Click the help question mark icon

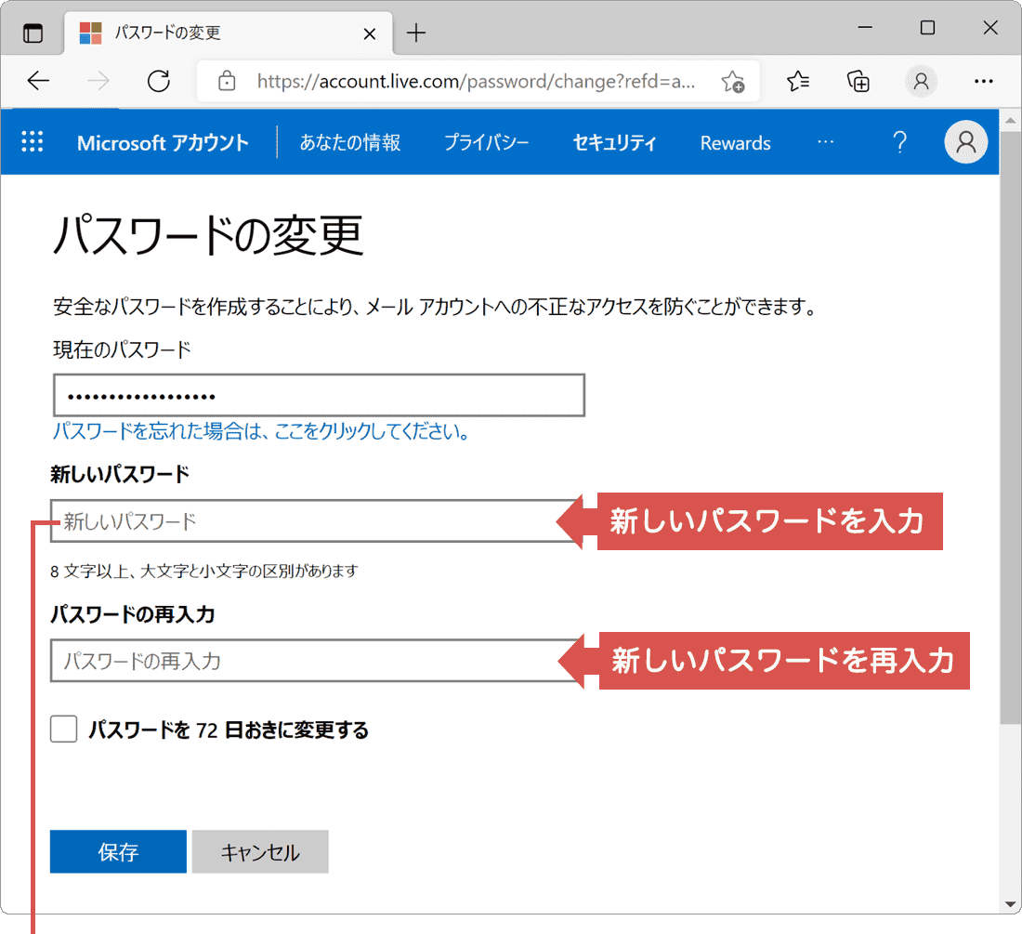899,141
